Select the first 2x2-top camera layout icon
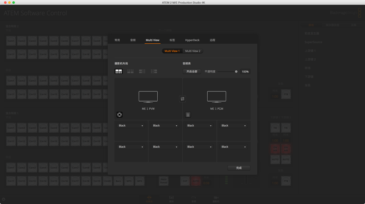Image resolution: width=365 pixels, height=204 pixels. pos(119,71)
